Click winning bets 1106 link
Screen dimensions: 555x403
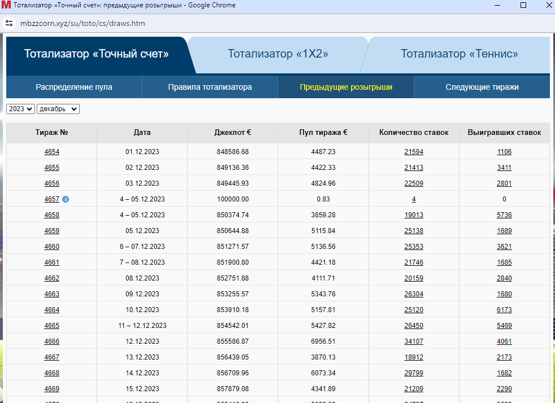tap(504, 152)
